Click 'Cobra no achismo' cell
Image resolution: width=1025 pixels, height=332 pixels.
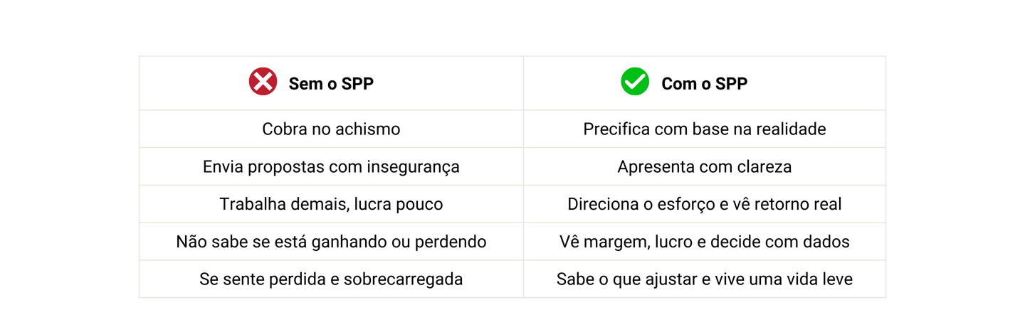point(331,129)
